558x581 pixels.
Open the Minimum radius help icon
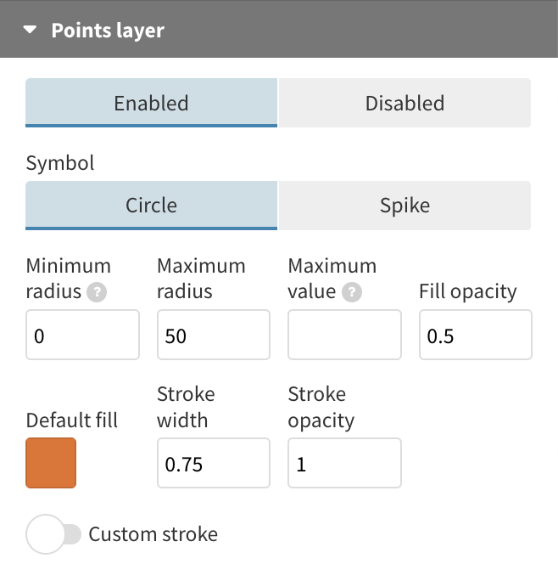pos(97,292)
